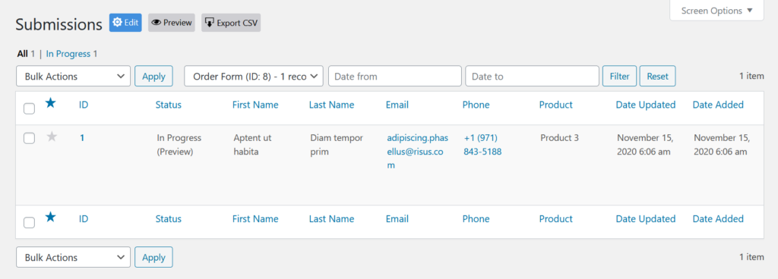Tick the footer select-all checkbox
778x279 pixels.
[x=30, y=223]
